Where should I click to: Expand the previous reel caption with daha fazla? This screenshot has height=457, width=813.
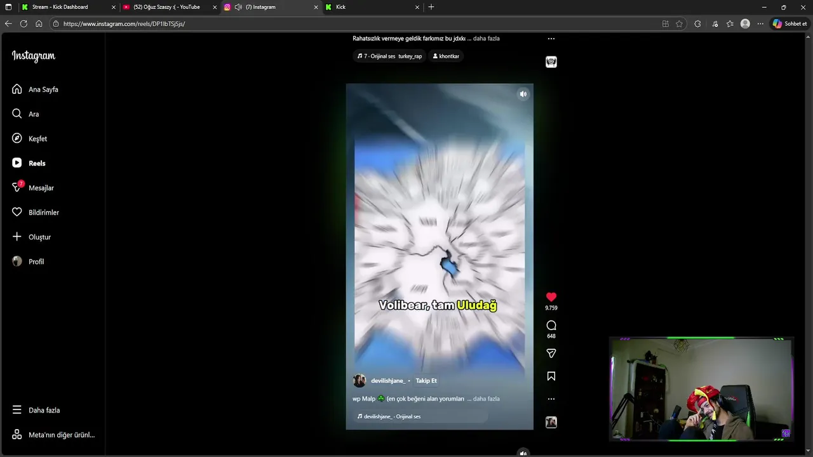click(x=487, y=38)
